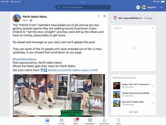Viewport: 166px width, 125px height.
Task: Open the North Idaho News page name
Action: 34,17
